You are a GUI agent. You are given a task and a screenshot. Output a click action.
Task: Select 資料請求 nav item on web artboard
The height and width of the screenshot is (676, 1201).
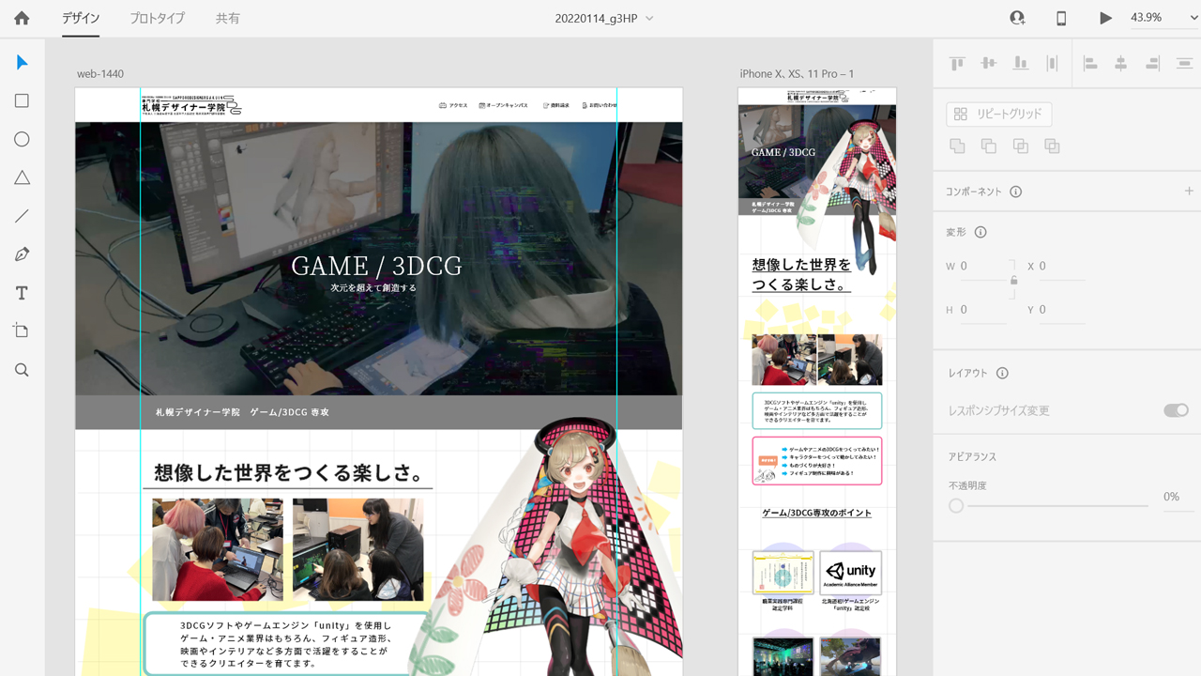[555, 105]
